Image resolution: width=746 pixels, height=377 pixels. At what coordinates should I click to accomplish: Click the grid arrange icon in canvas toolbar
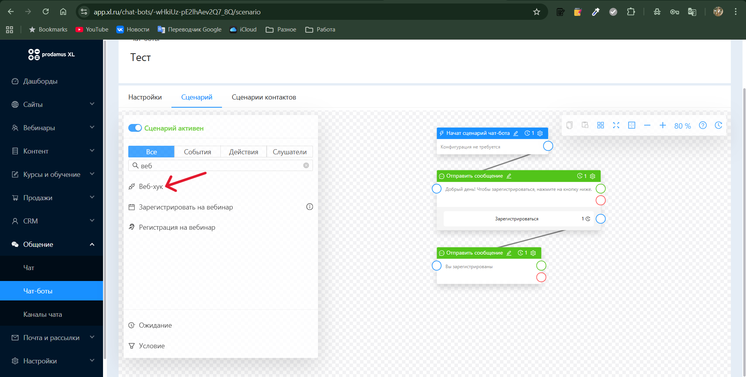pos(600,125)
